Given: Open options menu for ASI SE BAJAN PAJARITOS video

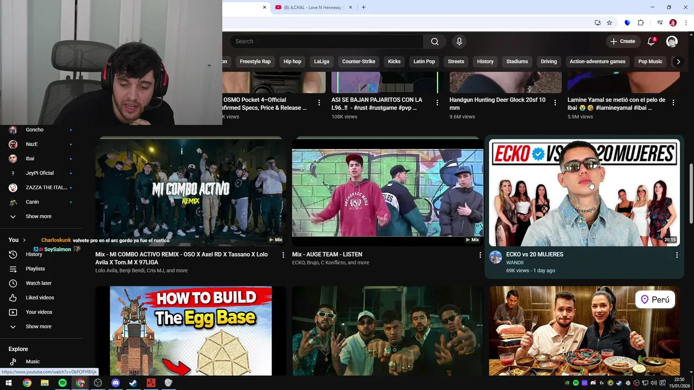Looking at the screenshot, I should [x=437, y=102].
